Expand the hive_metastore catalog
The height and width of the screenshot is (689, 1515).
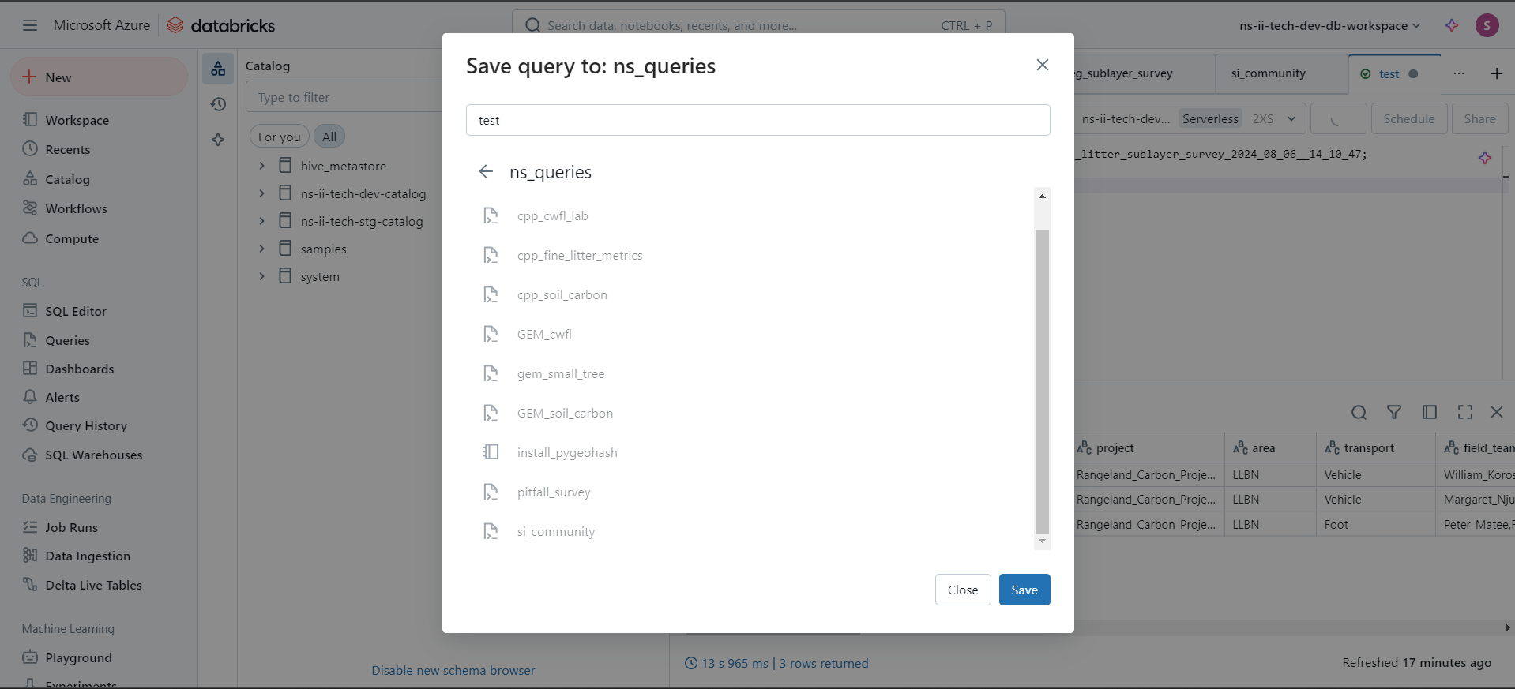click(261, 166)
